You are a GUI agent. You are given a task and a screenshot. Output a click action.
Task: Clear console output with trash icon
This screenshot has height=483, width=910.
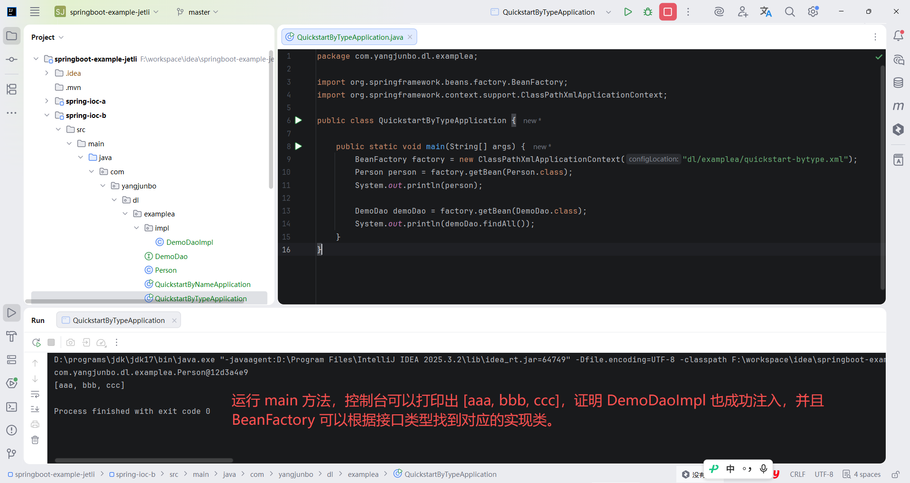tap(35, 440)
